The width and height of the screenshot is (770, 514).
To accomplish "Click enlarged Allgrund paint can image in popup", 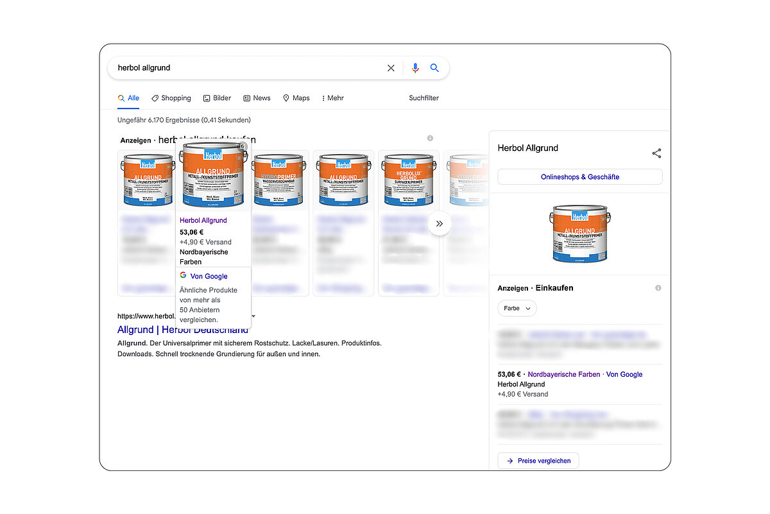I will tap(213, 175).
